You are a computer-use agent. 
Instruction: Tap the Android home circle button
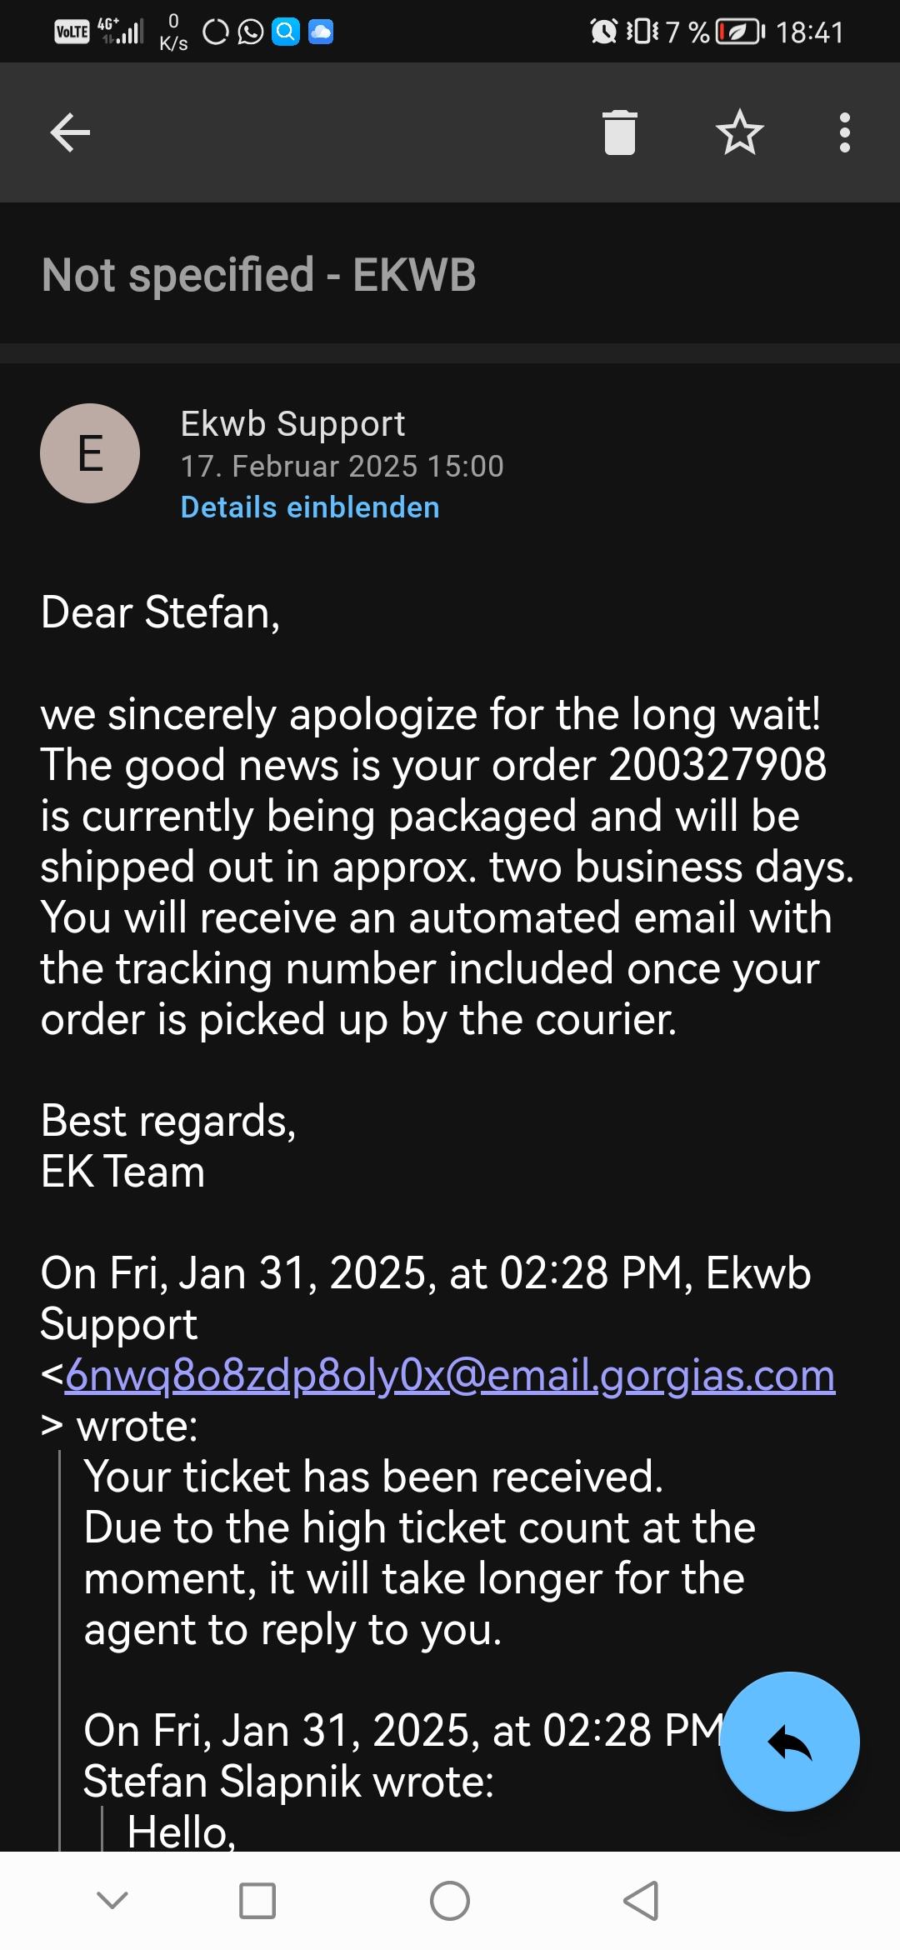[450, 1901]
